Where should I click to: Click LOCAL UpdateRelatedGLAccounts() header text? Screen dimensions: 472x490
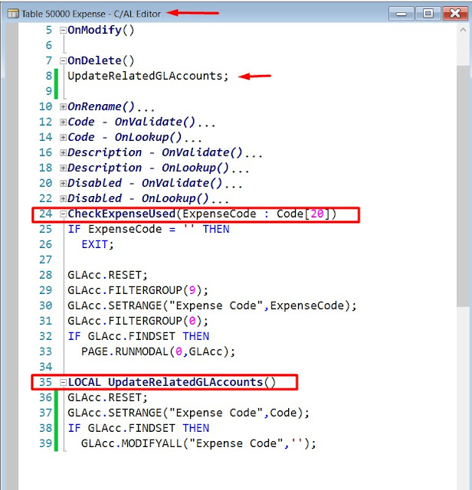pos(172,382)
